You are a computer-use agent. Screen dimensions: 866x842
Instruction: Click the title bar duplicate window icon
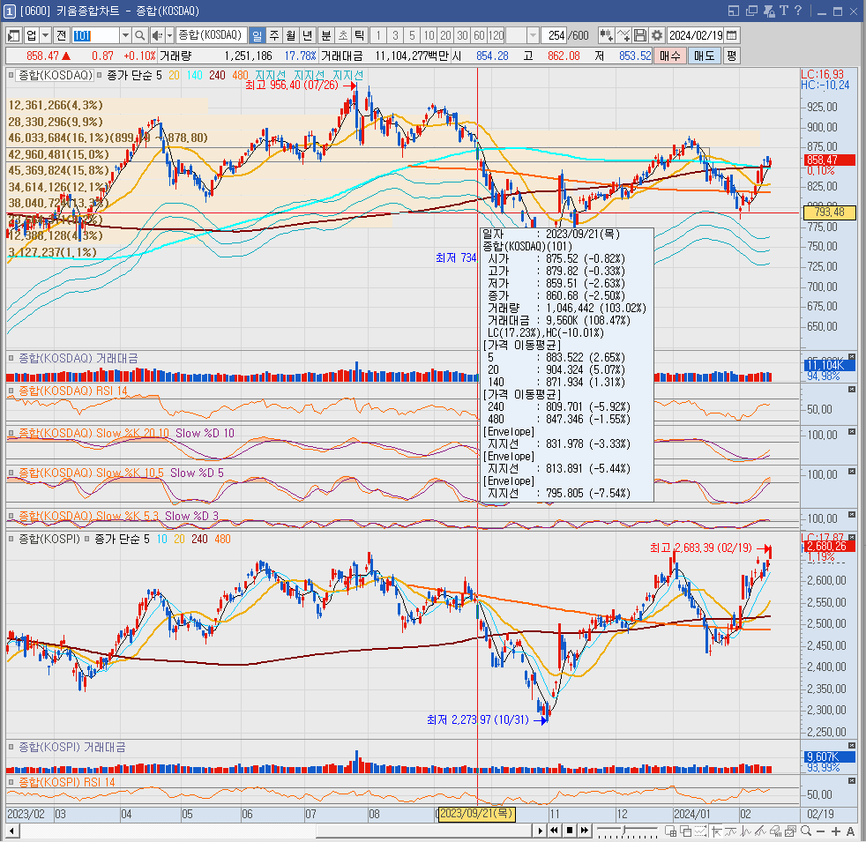pos(751,11)
